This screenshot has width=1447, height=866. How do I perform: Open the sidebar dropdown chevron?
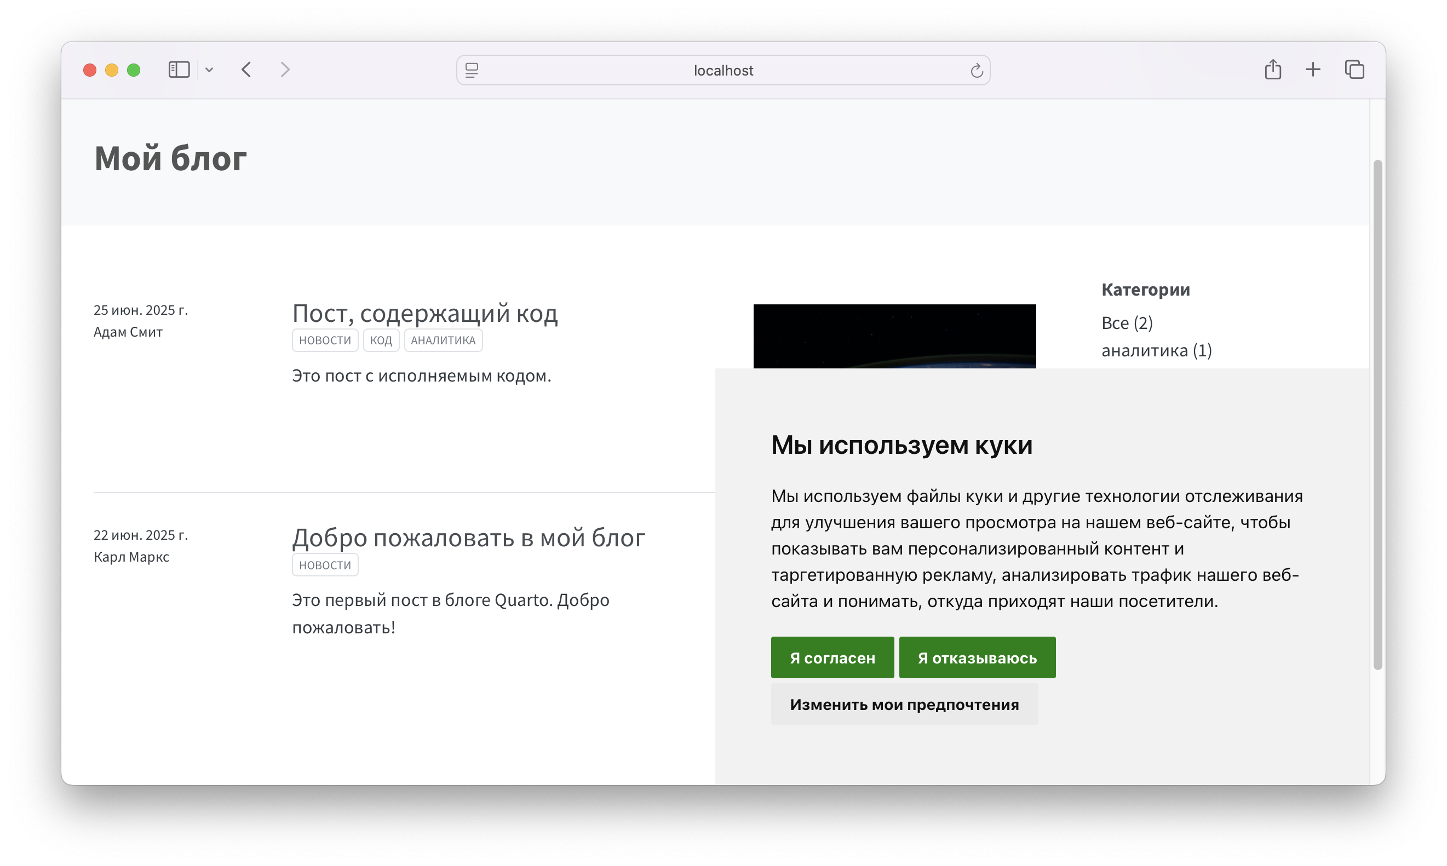tap(209, 70)
